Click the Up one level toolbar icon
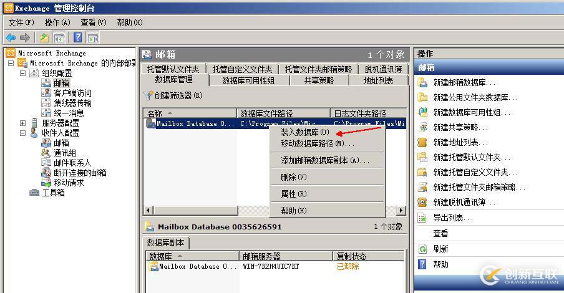The height and width of the screenshot is (293, 564). (44, 37)
